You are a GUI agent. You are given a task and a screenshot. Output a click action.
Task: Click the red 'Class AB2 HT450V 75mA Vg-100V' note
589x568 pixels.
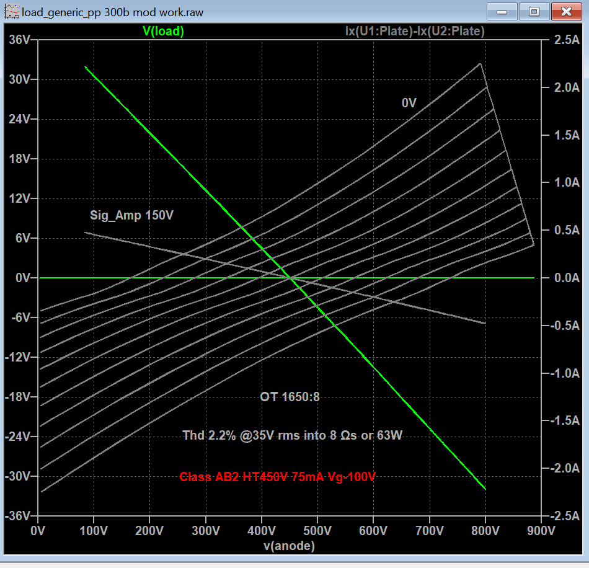coord(277,477)
